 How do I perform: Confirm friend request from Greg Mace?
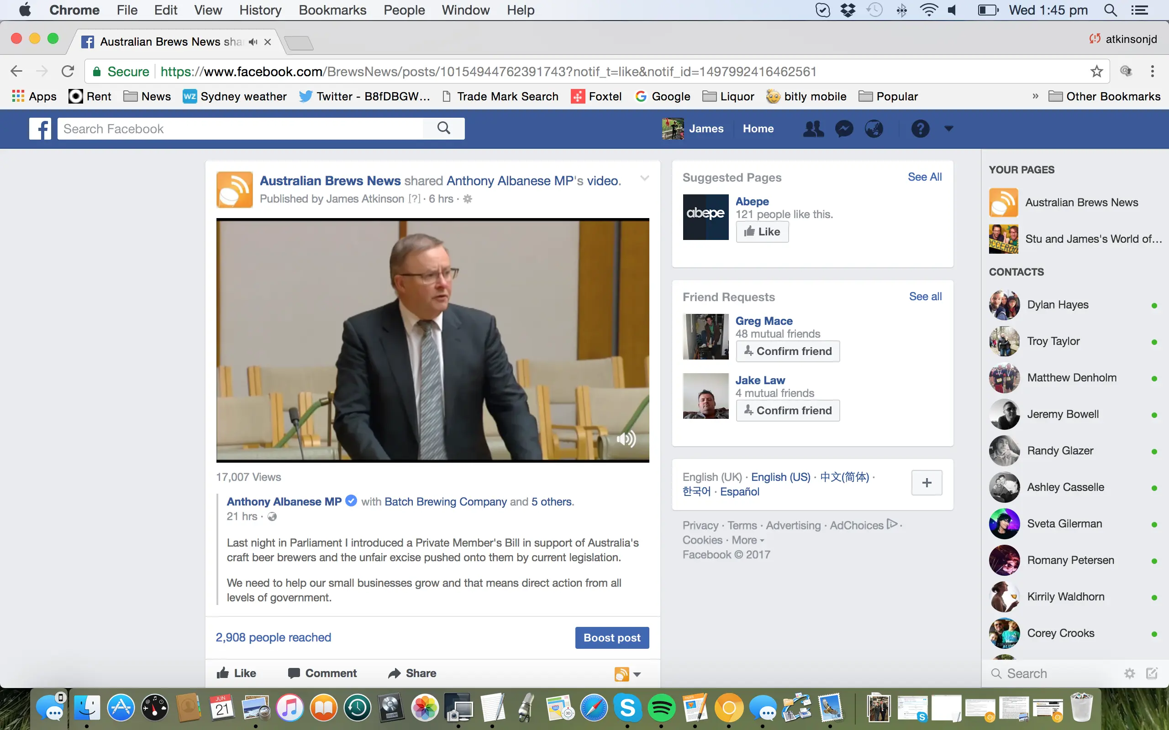pyautogui.click(x=787, y=351)
